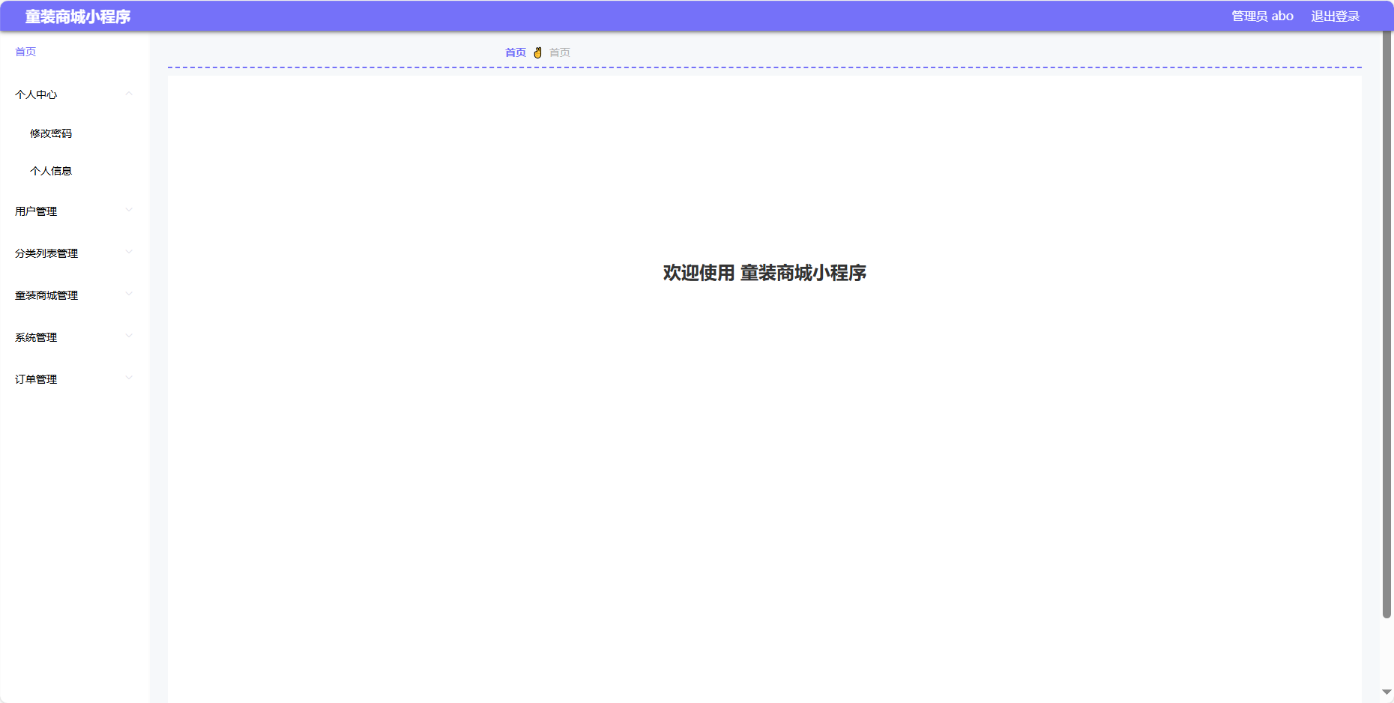Screen dimensions: 1394x703
Task: Click the 退出登录 logout link
Action: [x=1335, y=16]
